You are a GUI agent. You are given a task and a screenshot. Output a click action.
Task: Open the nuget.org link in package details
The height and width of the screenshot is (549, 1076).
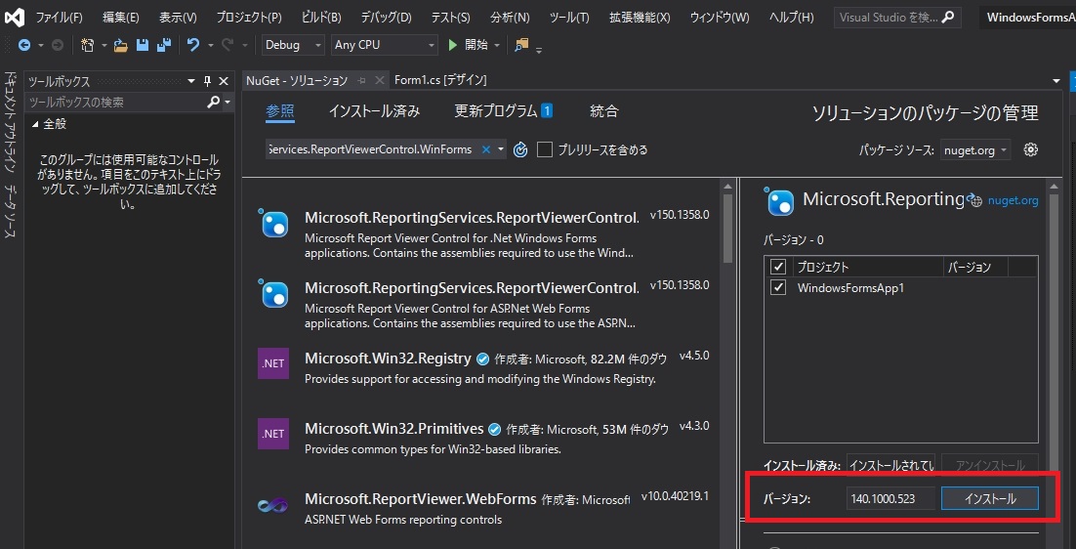click(x=1013, y=201)
